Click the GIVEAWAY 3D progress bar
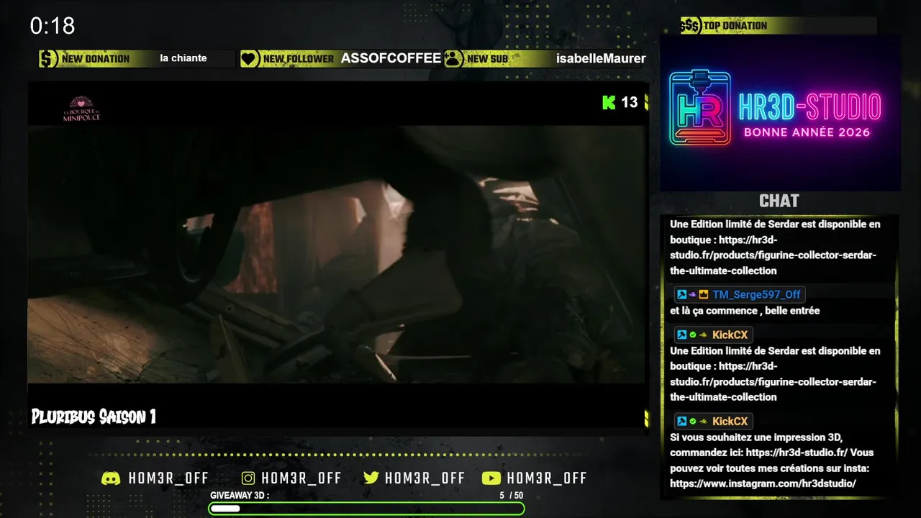Screen dimensions: 921x518 click(366, 509)
